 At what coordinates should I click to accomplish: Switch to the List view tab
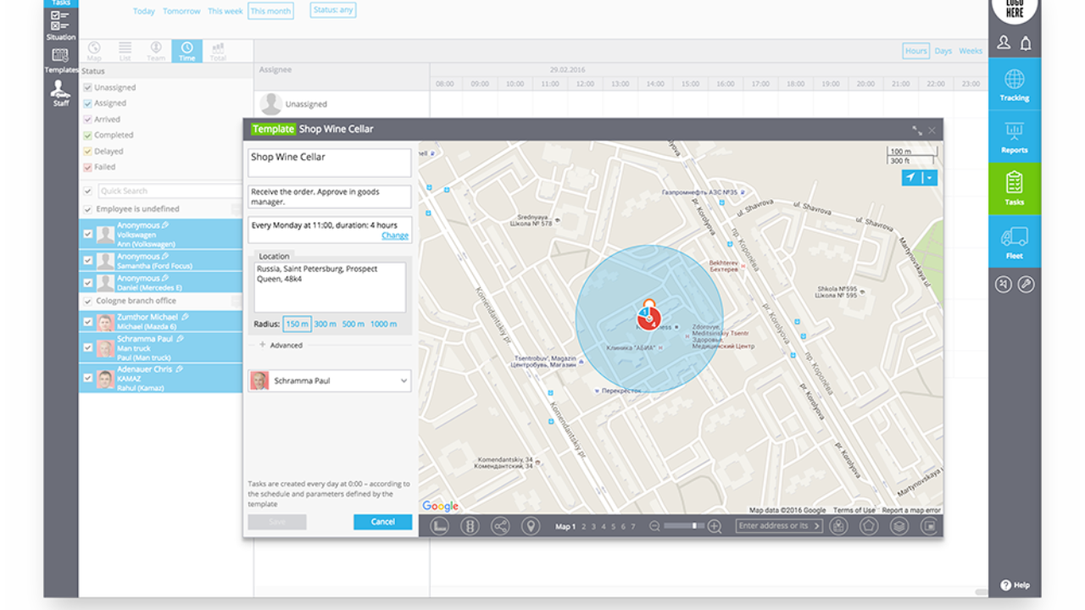click(125, 51)
